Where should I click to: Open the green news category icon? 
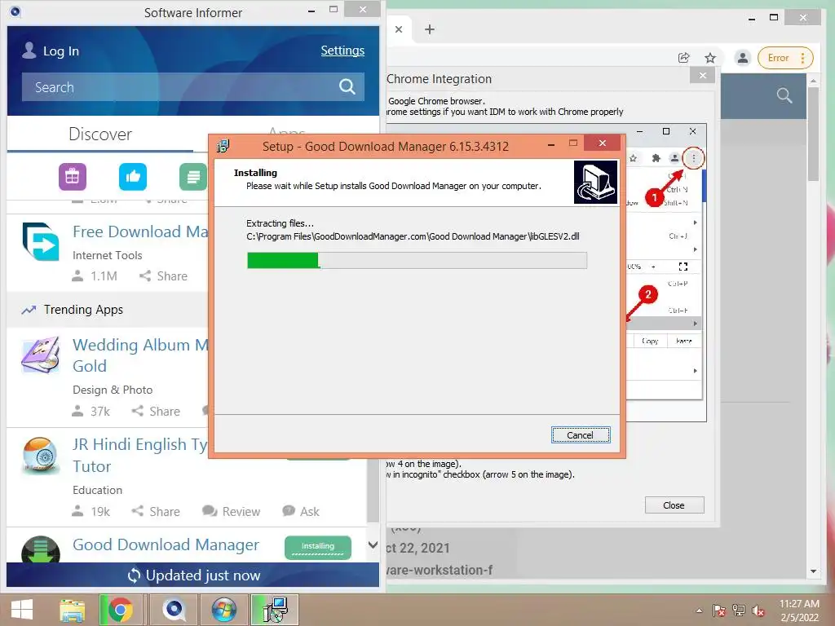[x=192, y=177]
